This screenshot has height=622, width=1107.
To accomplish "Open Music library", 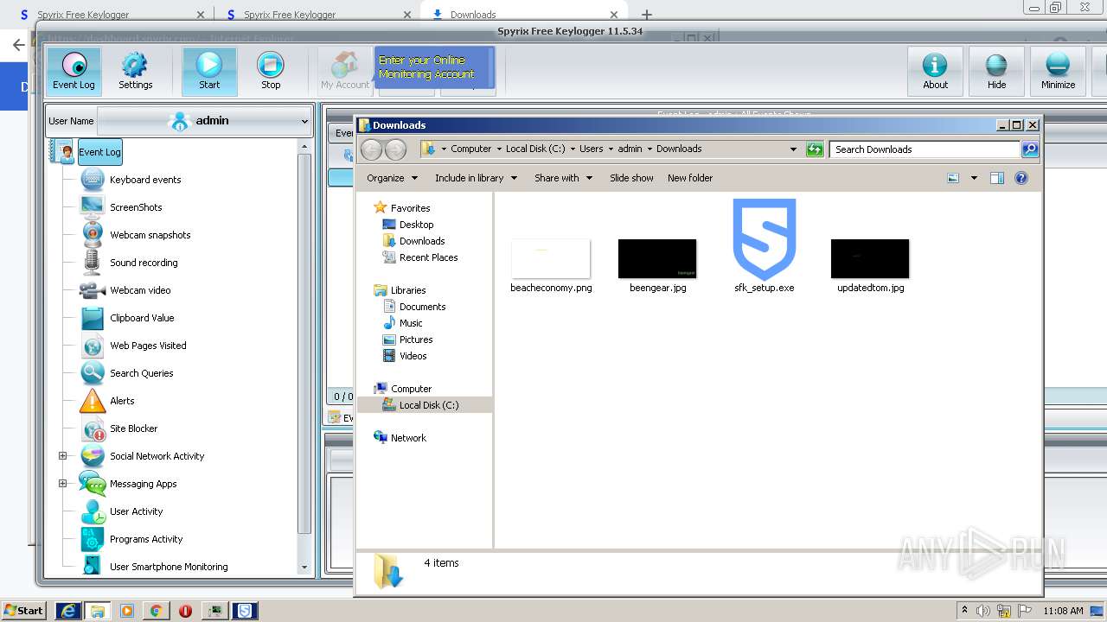I will point(411,323).
